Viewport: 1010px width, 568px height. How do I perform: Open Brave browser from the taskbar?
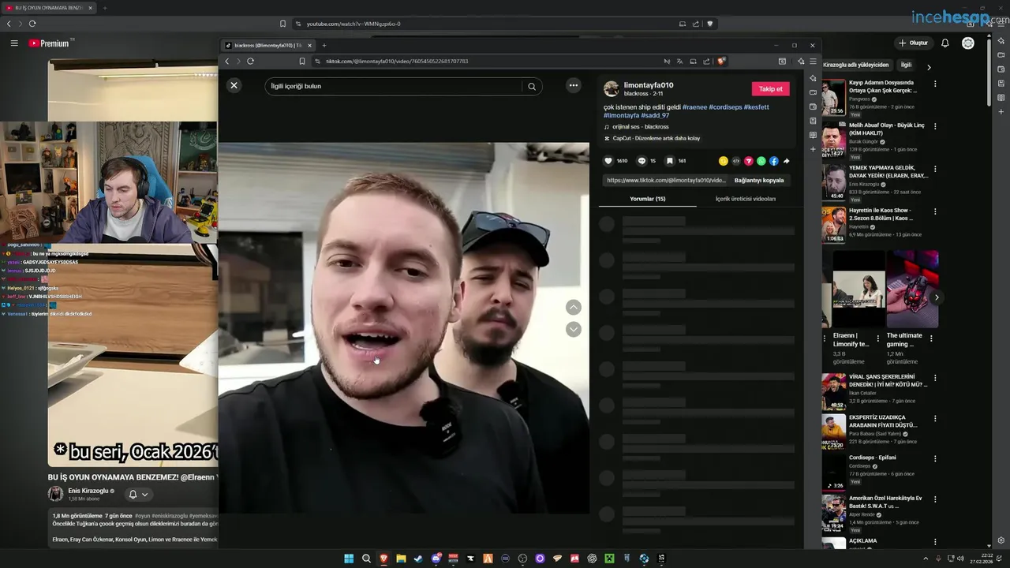point(383,559)
